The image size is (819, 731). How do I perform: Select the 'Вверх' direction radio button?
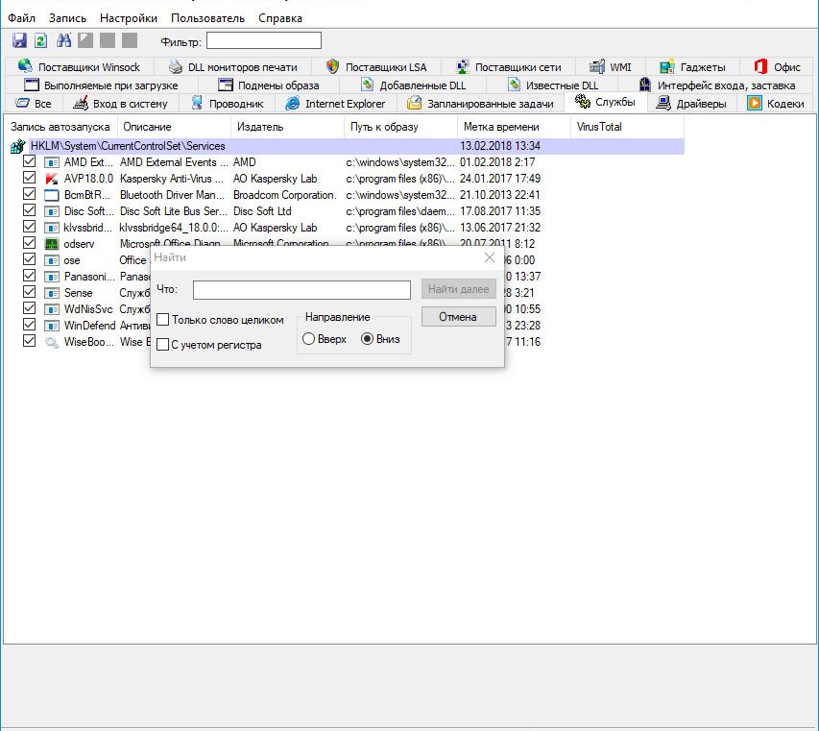(309, 339)
